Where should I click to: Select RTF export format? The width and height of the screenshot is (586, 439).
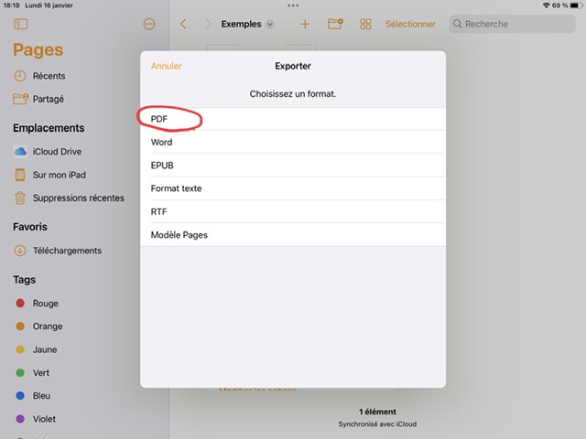click(293, 211)
